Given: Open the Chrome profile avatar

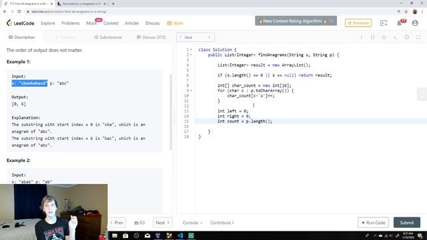Looking at the screenshot, I should [415, 12].
